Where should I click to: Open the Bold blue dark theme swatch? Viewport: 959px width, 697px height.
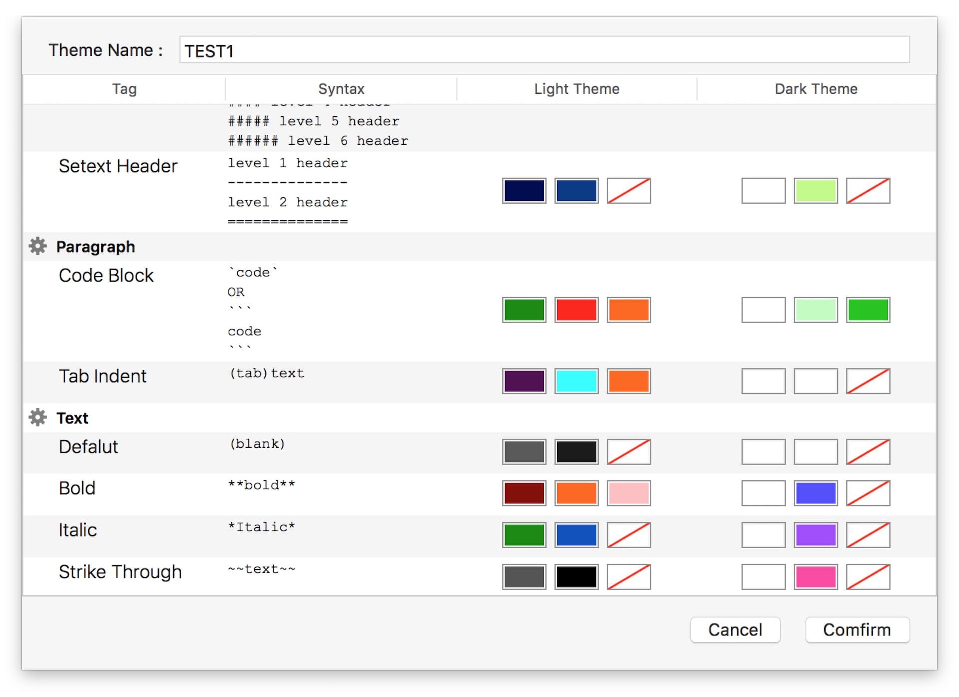point(815,493)
